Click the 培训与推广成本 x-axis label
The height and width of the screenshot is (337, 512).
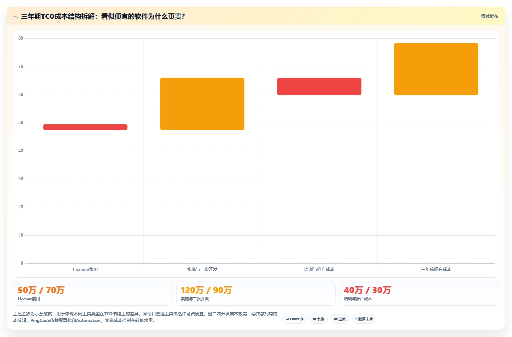319,269
